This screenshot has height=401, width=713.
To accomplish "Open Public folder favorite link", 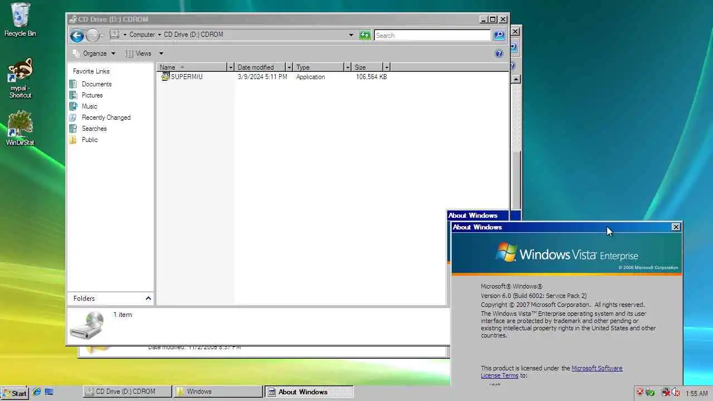I will (90, 140).
